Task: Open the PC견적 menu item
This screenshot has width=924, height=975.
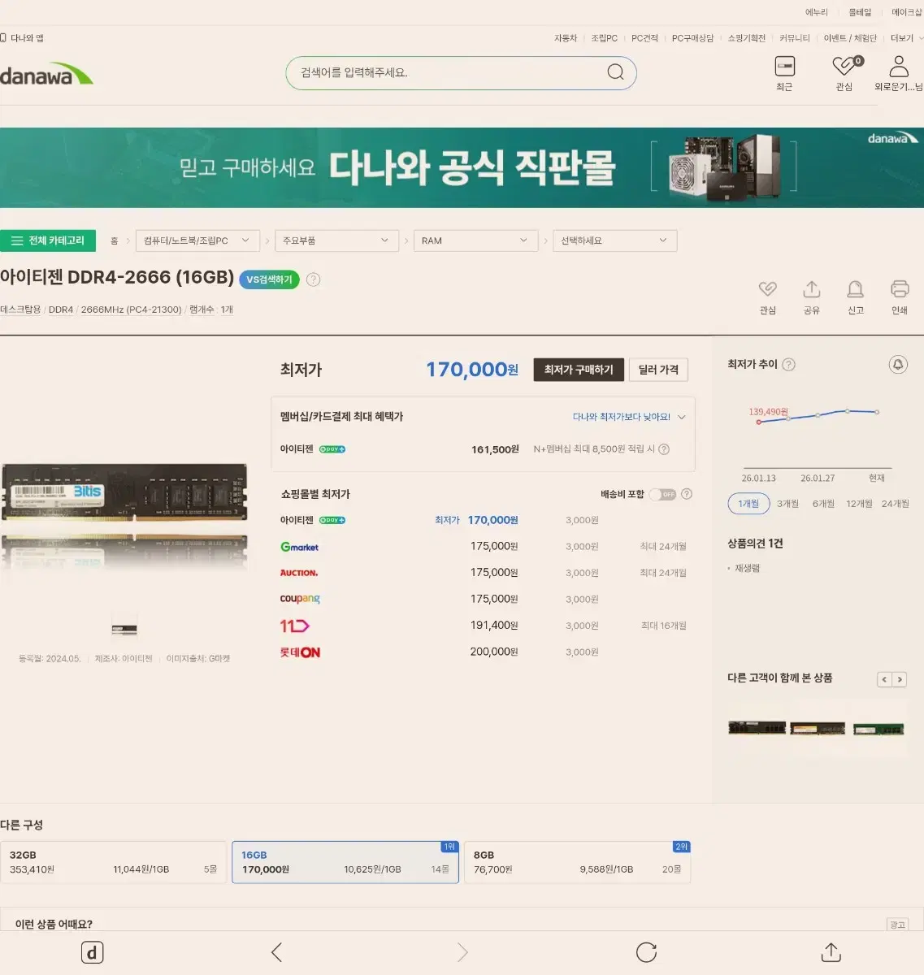Action: click(x=644, y=38)
